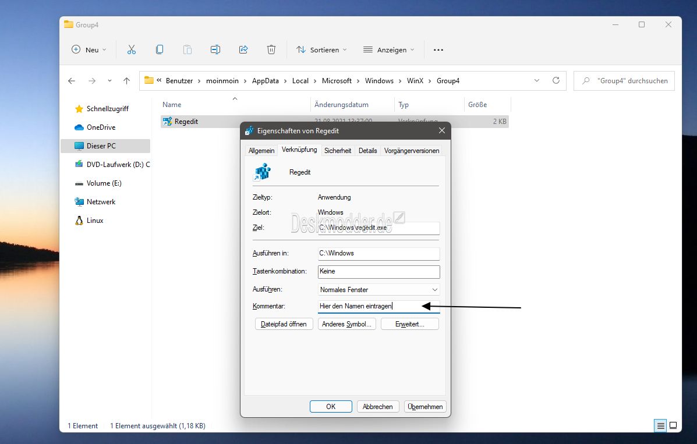
Task: Open the Sicherheit tab
Action: (337, 151)
